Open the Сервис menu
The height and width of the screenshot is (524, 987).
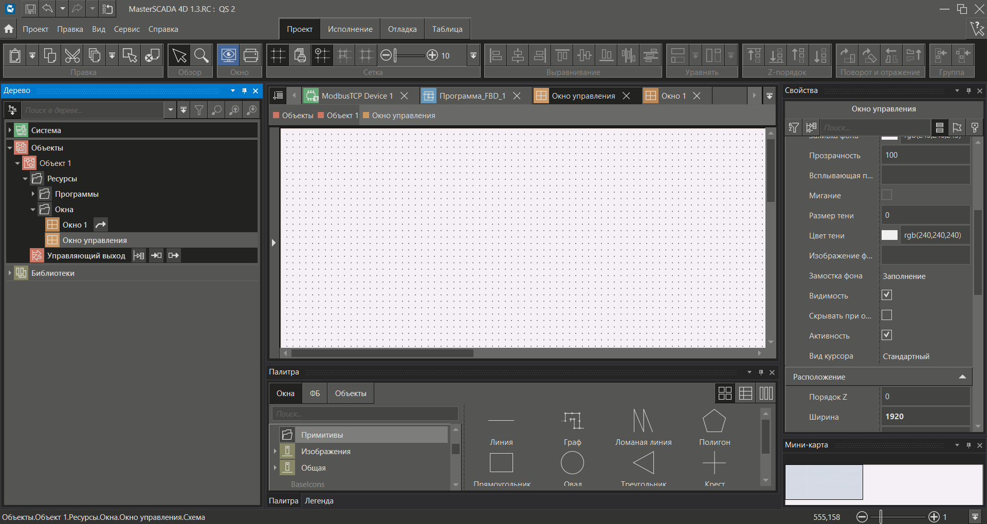[x=126, y=29]
